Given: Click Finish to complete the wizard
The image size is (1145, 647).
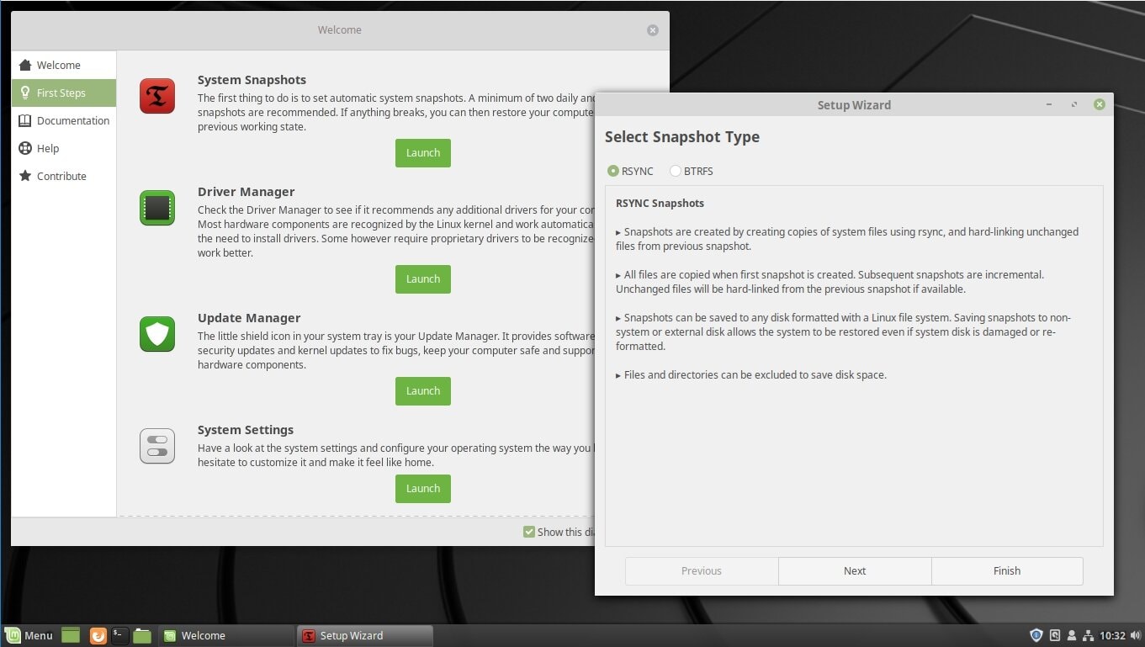Looking at the screenshot, I should tap(1006, 570).
